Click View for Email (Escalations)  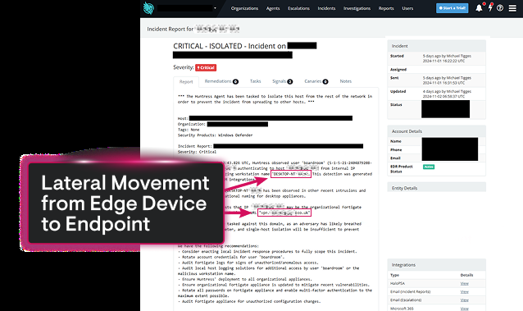coord(464,300)
